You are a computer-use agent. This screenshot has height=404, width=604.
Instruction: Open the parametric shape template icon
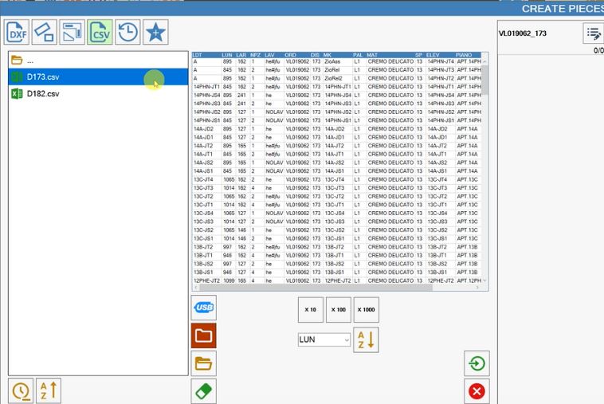(x=73, y=32)
